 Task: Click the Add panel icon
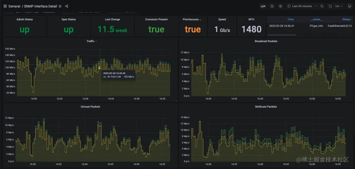[x=263, y=6]
